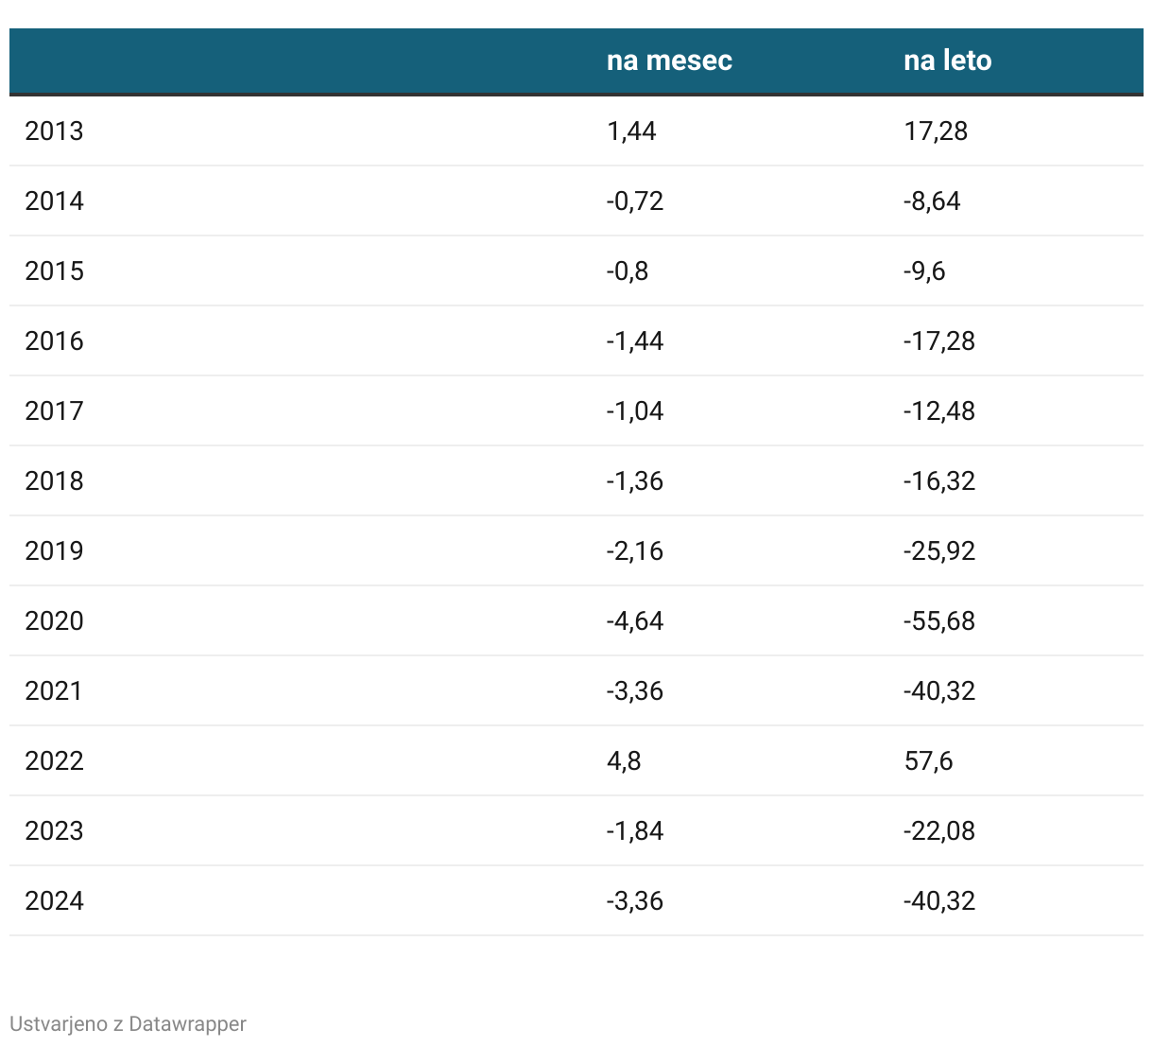Click the 2021 yearly value -40,32

(x=939, y=691)
